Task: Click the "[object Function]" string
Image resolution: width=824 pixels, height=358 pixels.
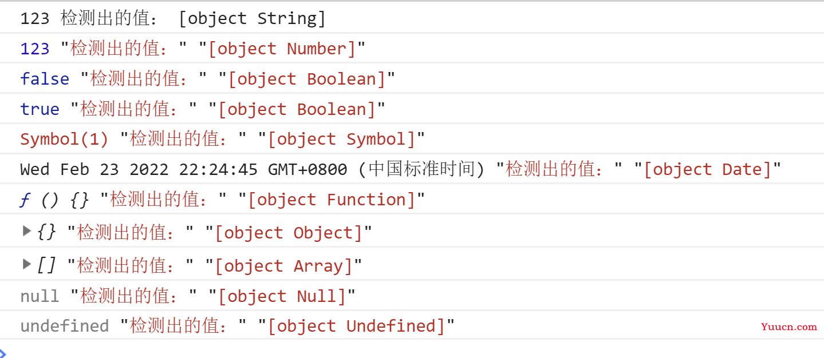Action: point(332,200)
